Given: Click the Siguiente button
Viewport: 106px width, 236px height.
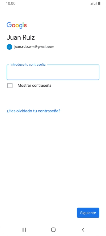Looking at the screenshot, I should point(88,213).
